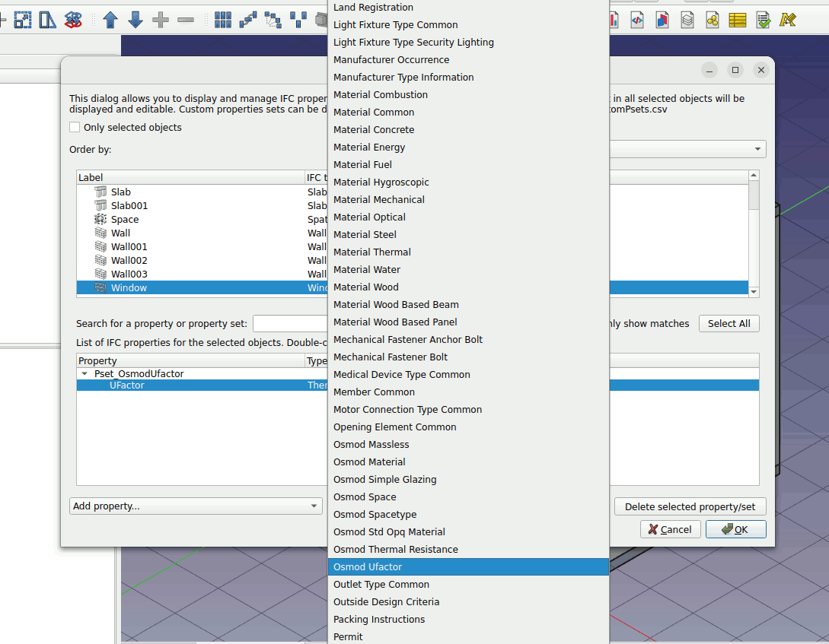Open the yellow Schedule table icon
The image size is (829, 644).
click(737, 20)
